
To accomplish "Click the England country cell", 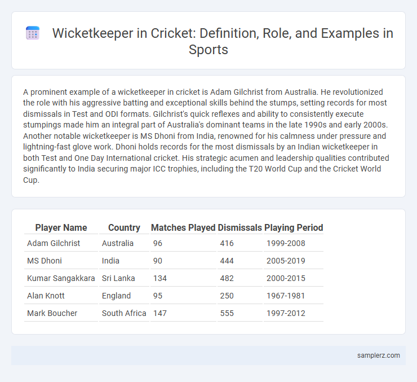I will 124,296.
